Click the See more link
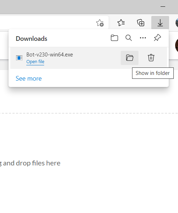 (x=28, y=78)
